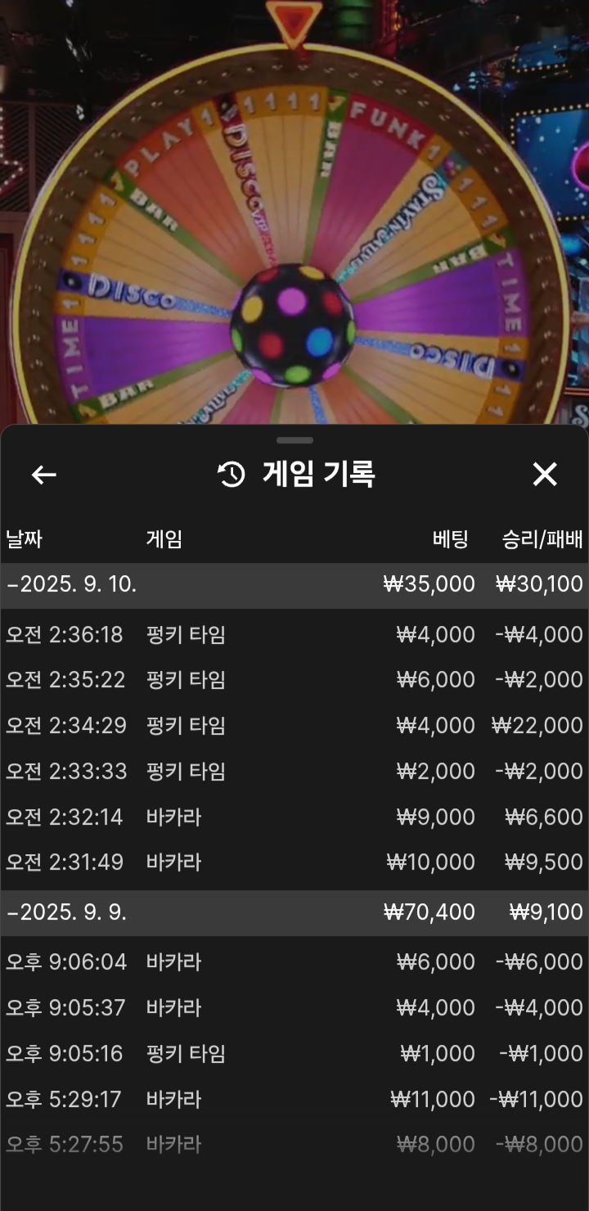Click the history clock icon beside 게임 기록
The width and height of the screenshot is (589, 1211).
[x=232, y=475]
